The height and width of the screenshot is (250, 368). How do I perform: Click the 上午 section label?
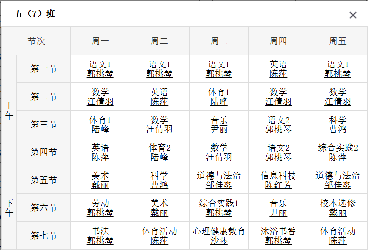point(9,111)
